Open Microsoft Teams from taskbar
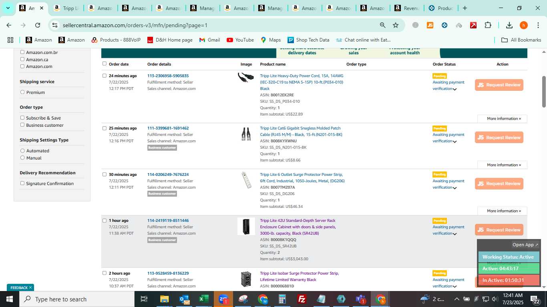Image resolution: width=547 pixels, height=307 pixels. click(x=360, y=299)
